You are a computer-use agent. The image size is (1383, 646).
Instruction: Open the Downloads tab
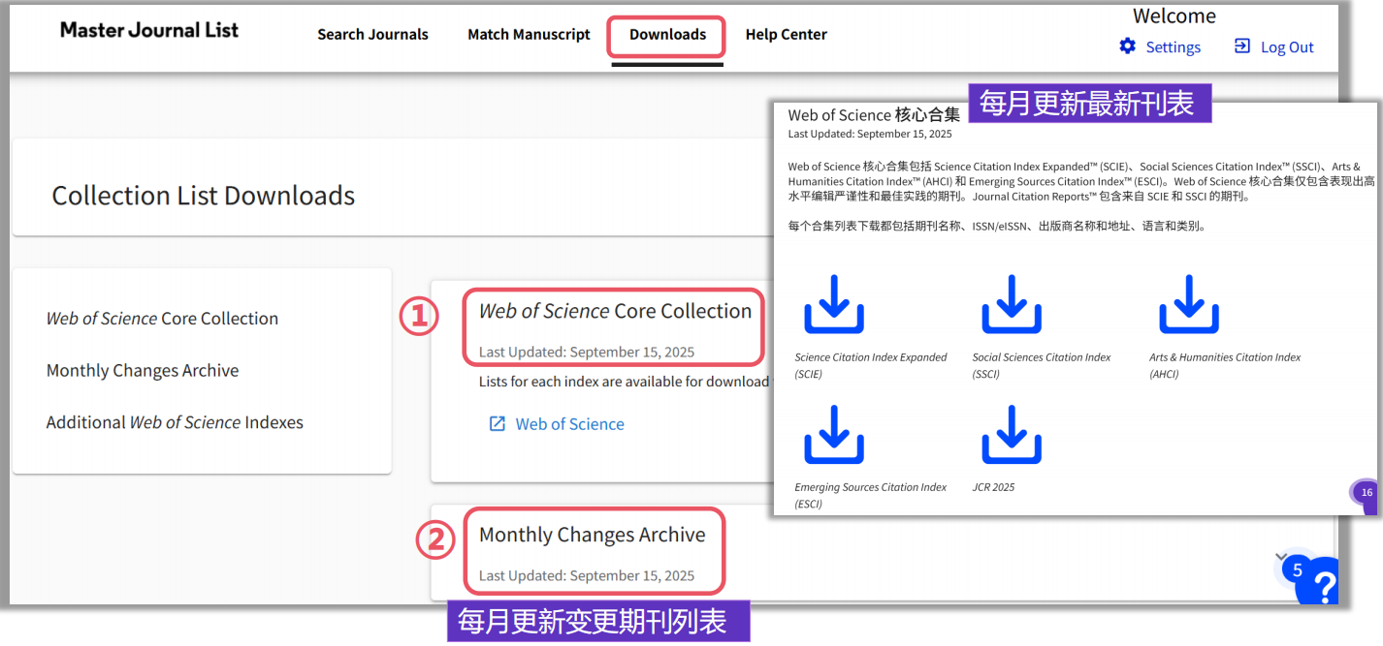(667, 35)
